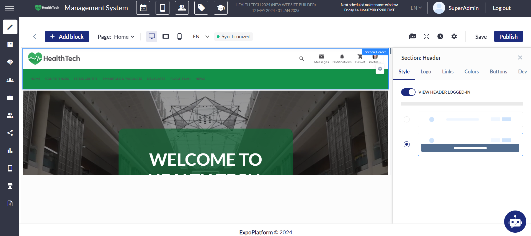The width and height of the screenshot is (531, 236).
Task: Open the SuperAdmin account
Action: 456,8
